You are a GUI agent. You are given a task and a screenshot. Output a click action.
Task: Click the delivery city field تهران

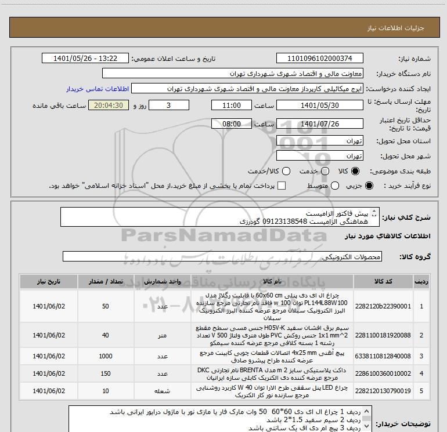point(319,155)
